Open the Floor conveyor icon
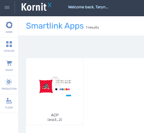144x133 pixels. (9, 101)
